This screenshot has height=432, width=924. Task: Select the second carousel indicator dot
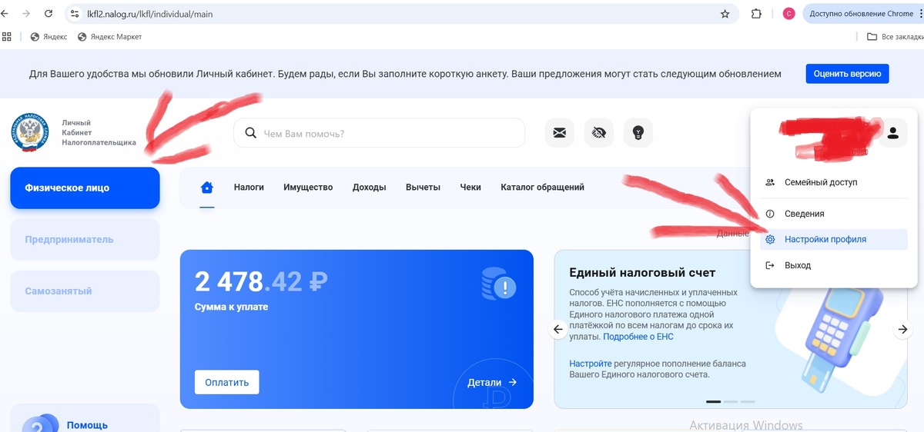point(731,401)
